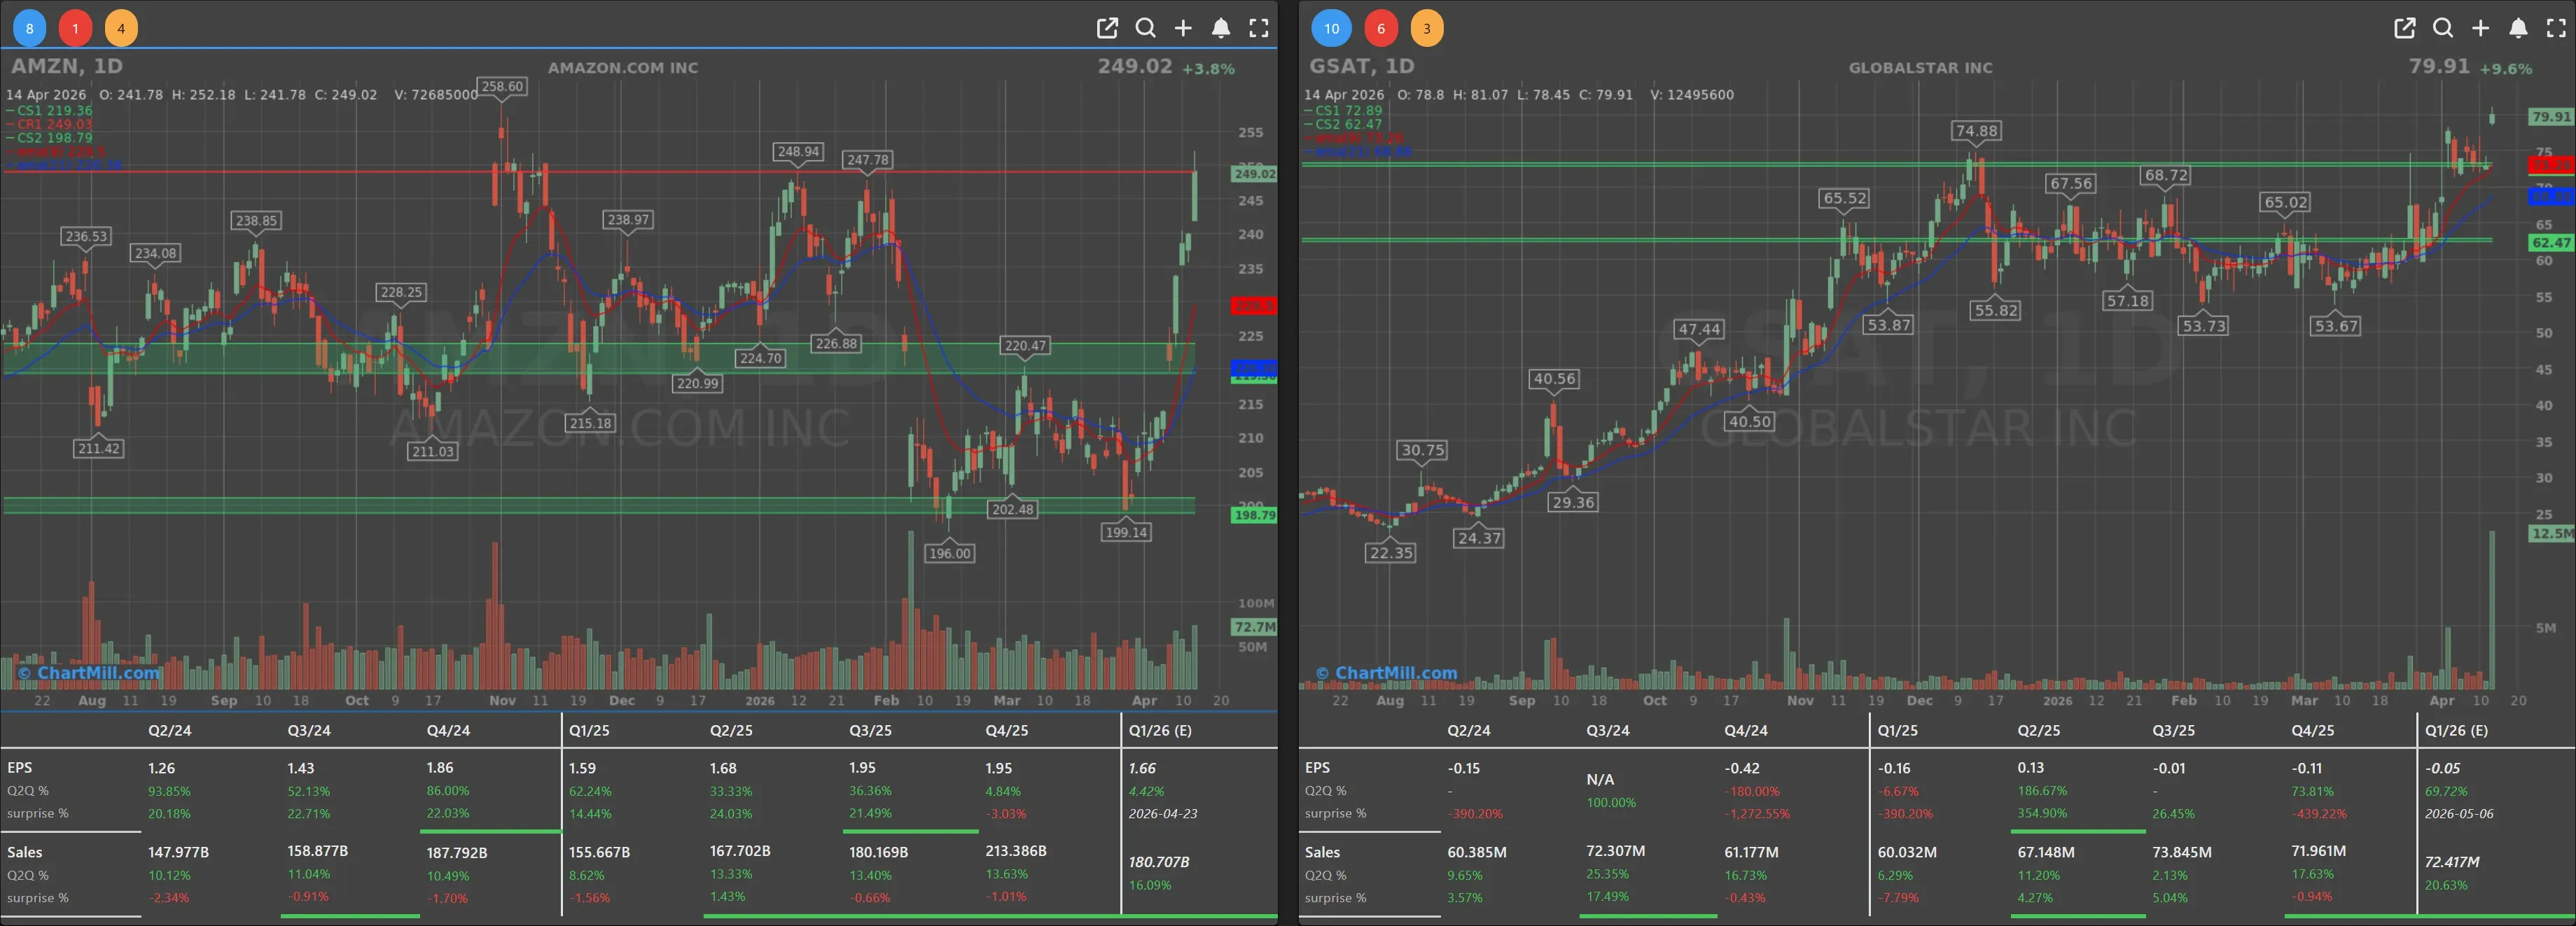This screenshot has height=926, width=2576.
Task: Click GSAT estimate date 2026-05-06
Action: tap(2459, 814)
